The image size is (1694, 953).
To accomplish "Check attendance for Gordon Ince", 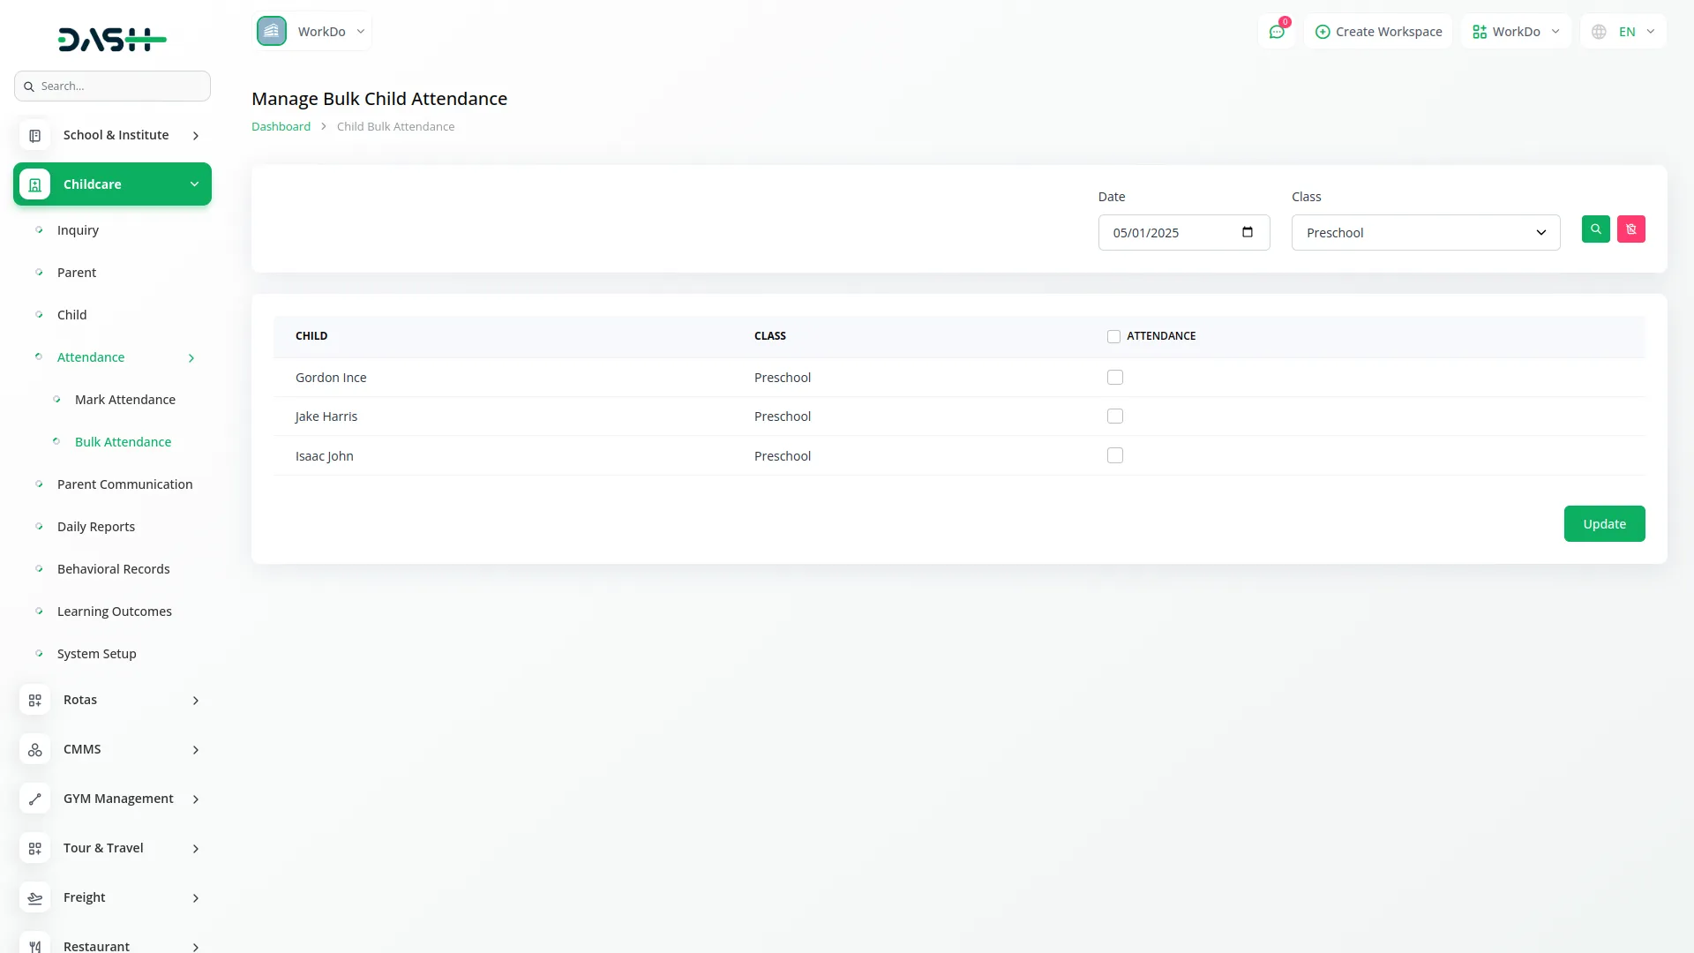I will pos(1115,378).
